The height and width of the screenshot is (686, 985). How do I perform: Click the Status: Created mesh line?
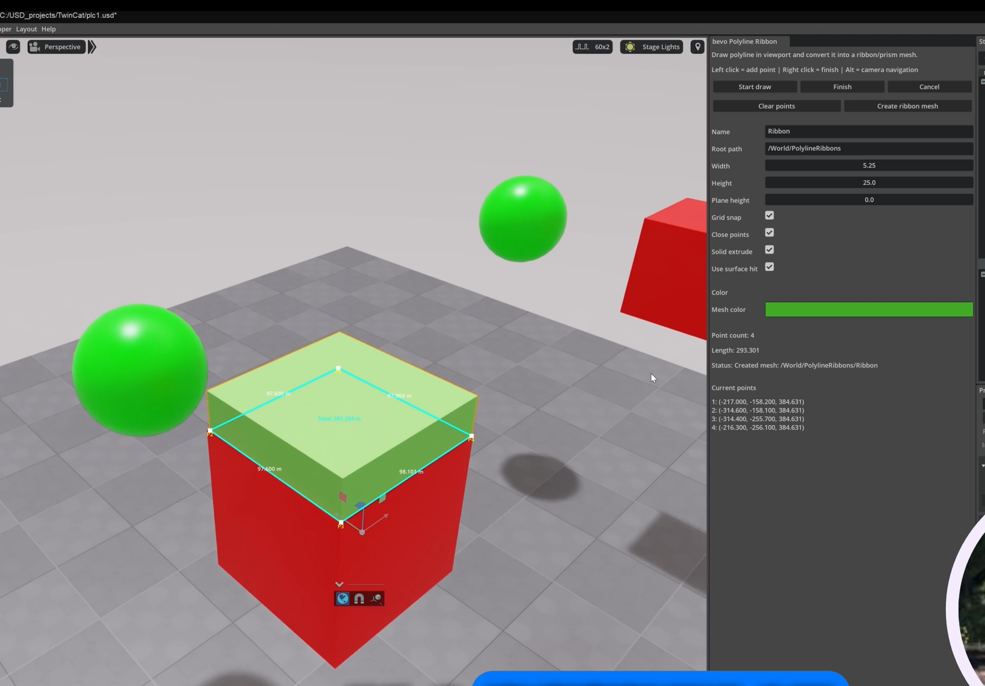[794, 365]
